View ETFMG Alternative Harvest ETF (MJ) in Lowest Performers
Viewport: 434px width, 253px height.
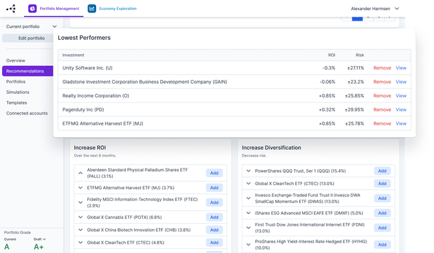tap(401, 124)
